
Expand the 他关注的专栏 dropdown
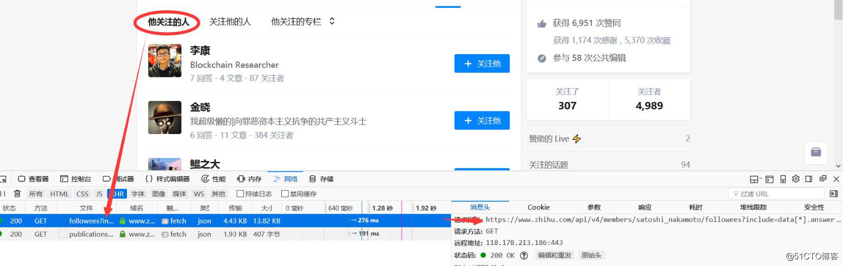pos(303,22)
